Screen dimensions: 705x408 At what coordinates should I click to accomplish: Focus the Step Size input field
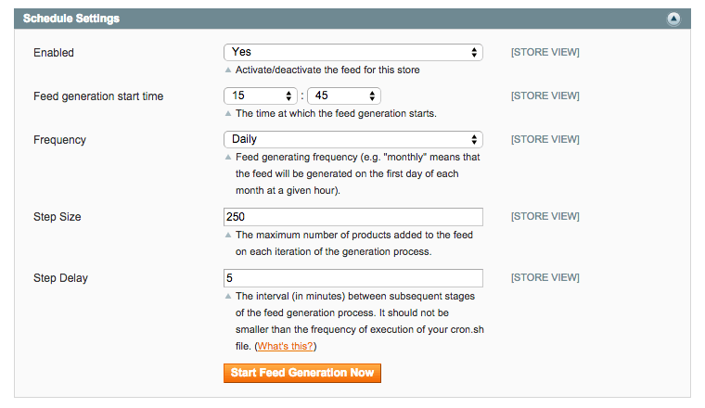click(x=352, y=217)
